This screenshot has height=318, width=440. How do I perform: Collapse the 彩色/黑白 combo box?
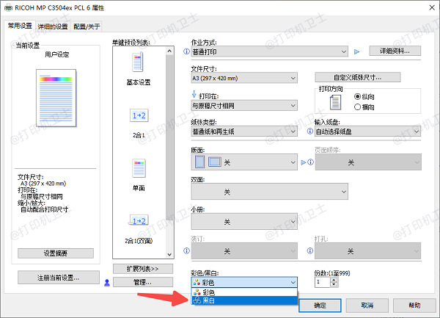(244, 282)
